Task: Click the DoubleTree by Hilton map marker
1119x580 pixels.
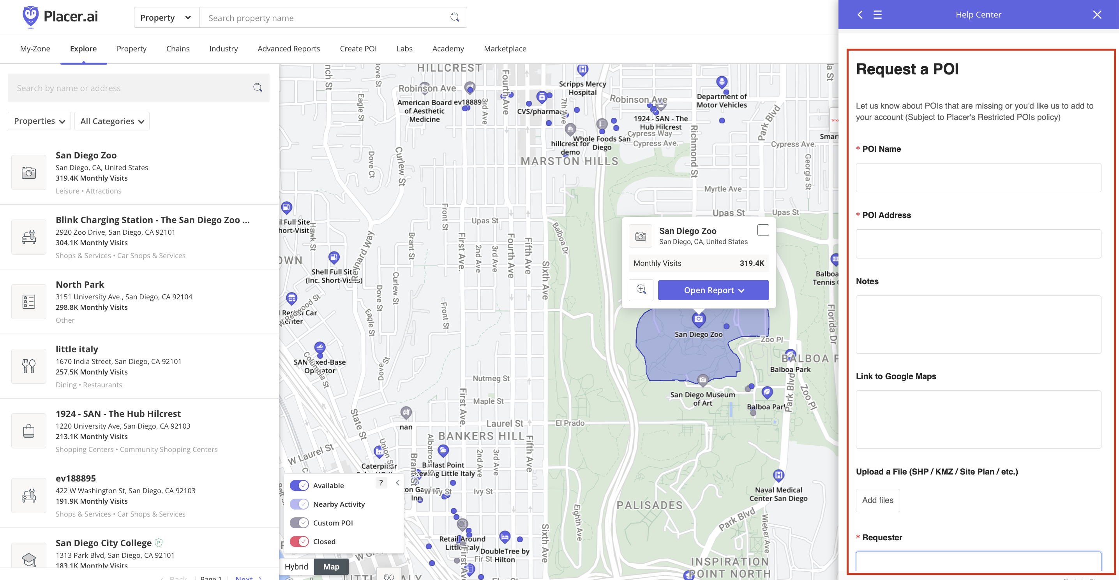Action: coord(504,537)
